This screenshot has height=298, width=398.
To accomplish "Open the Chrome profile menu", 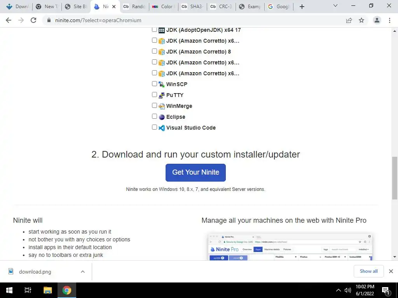I will (x=377, y=20).
